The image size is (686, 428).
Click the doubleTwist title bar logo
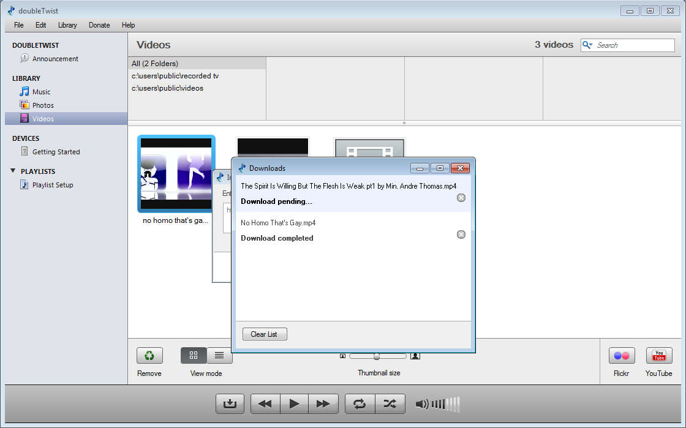pyautogui.click(x=11, y=10)
